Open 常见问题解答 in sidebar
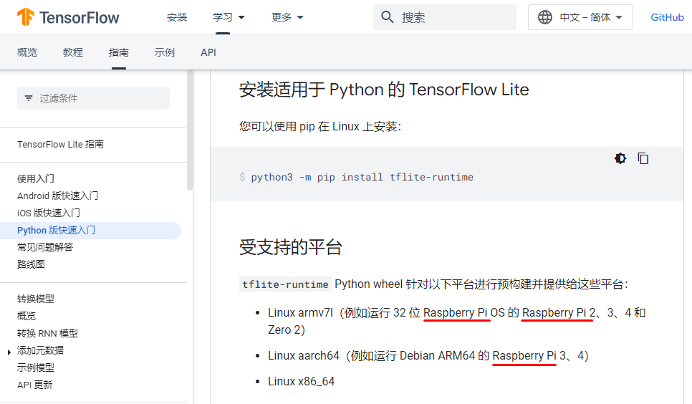This screenshot has width=692, height=404. click(45, 247)
